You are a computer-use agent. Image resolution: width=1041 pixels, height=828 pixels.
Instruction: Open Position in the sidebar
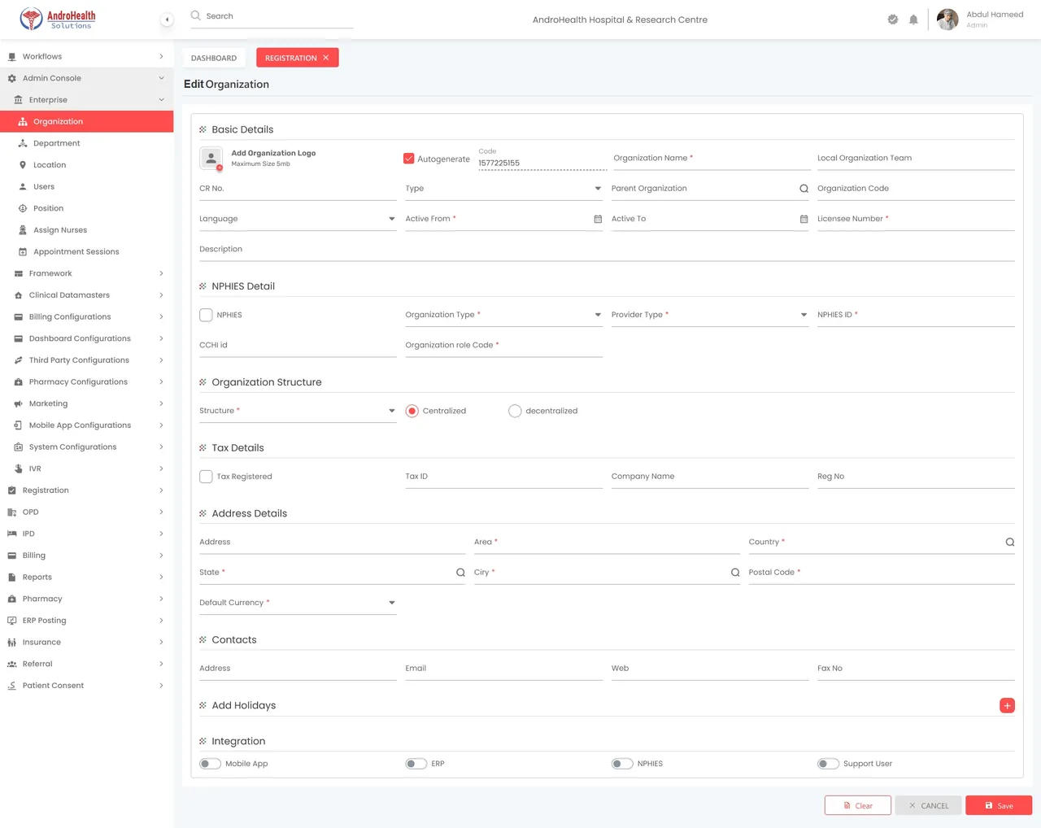pyautogui.click(x=86, y=208)
